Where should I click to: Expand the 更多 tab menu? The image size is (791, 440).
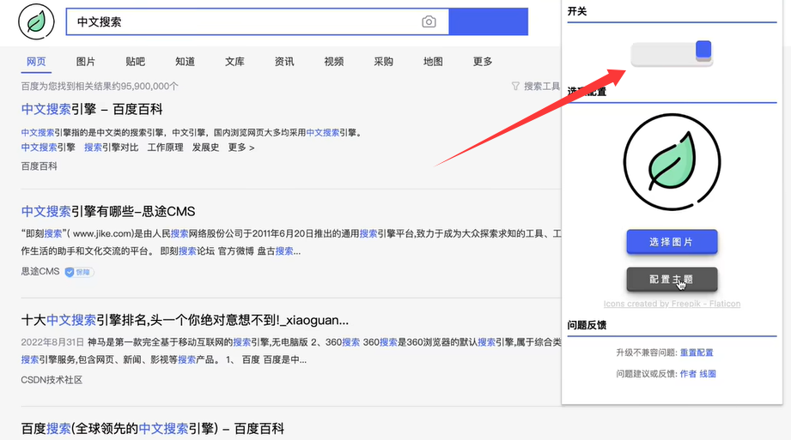(483, 62)
